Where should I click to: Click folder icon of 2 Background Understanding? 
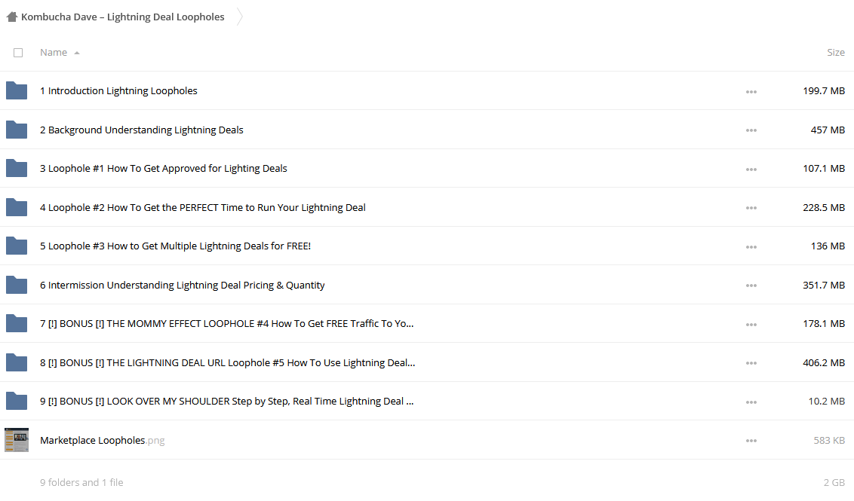pos(17,130)
